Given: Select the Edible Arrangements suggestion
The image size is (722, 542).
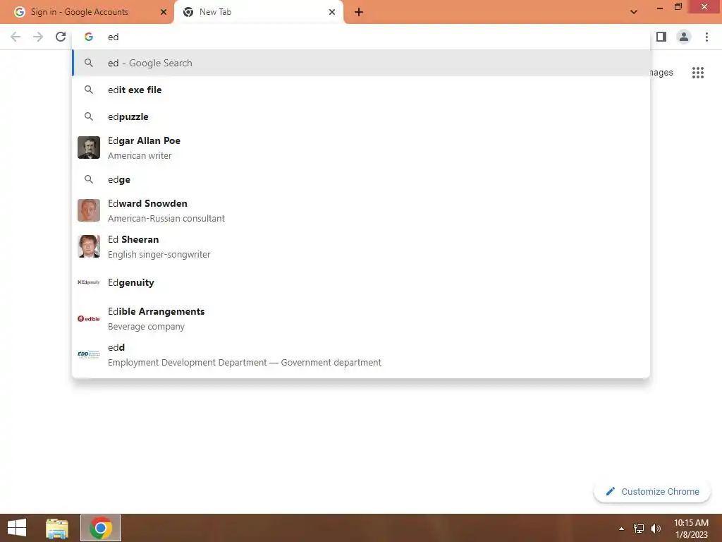Looking at the screenshot, I should tap(362, 318).
